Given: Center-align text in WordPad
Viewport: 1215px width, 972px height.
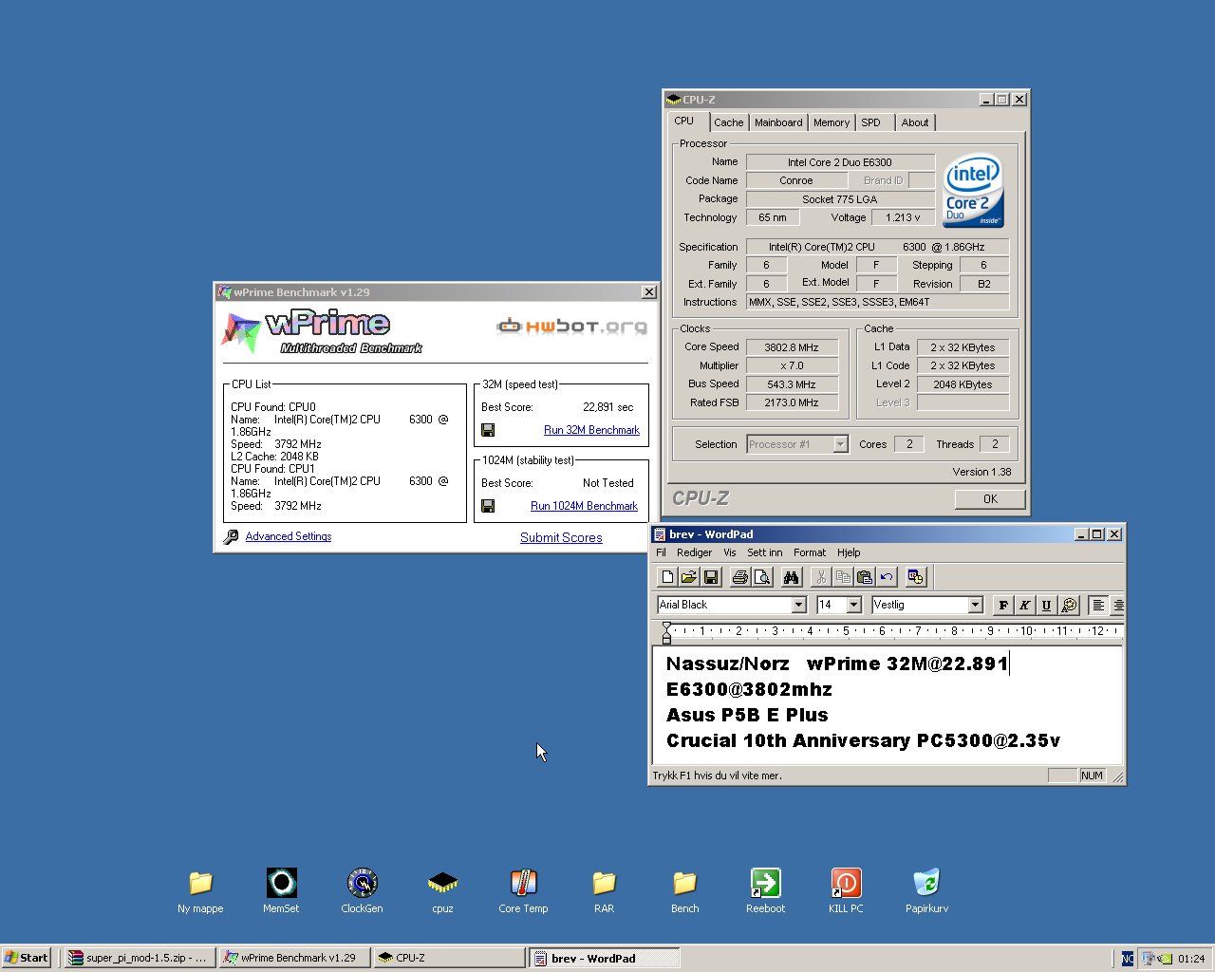Looking at the screenshot, I should [x=1118, y=605].
